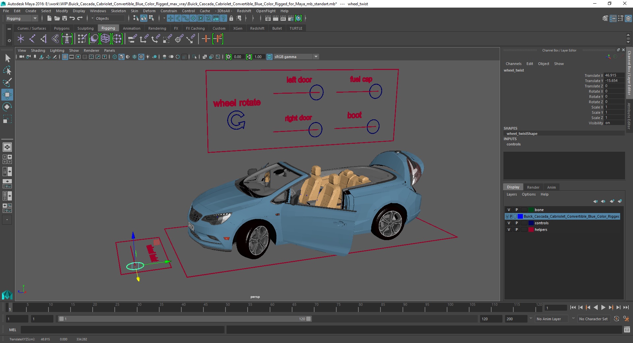Open the Channels menu in Channel Box

click(x=513, y=64)
